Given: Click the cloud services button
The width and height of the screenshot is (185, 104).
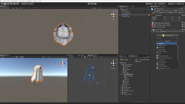Looking at the screenshot, I should tap(156, 4).
